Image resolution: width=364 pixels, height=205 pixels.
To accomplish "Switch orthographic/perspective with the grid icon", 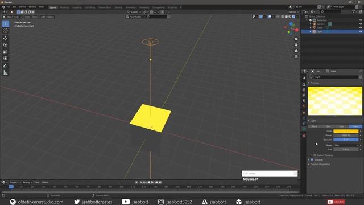I will (x=296, y=56).
